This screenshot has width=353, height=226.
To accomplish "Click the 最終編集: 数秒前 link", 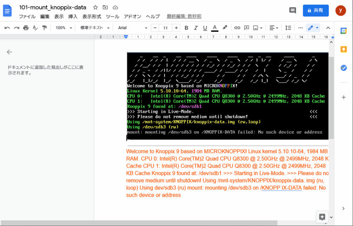I will click(184, 17).
